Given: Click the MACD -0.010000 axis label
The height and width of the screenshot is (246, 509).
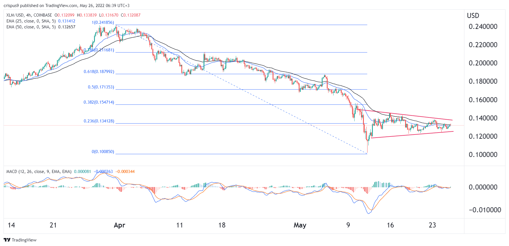Looking at the screenshot, I should [x=485, y=210].
